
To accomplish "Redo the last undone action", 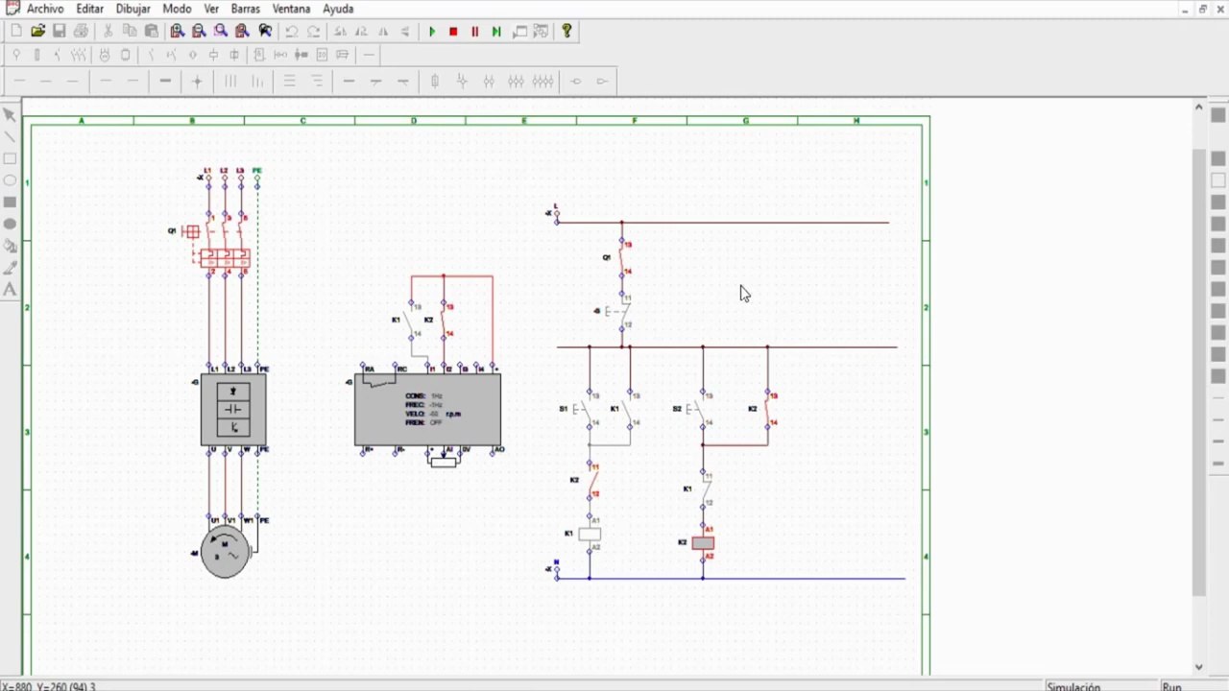I will pos(313,32).
